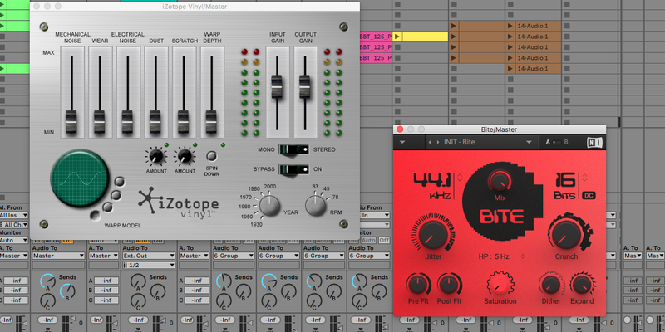This screenshot has height=332, width=665.
Task: Click the RPM knob in Vinyl
Action: pyautogui.click(x=315, y=206)
